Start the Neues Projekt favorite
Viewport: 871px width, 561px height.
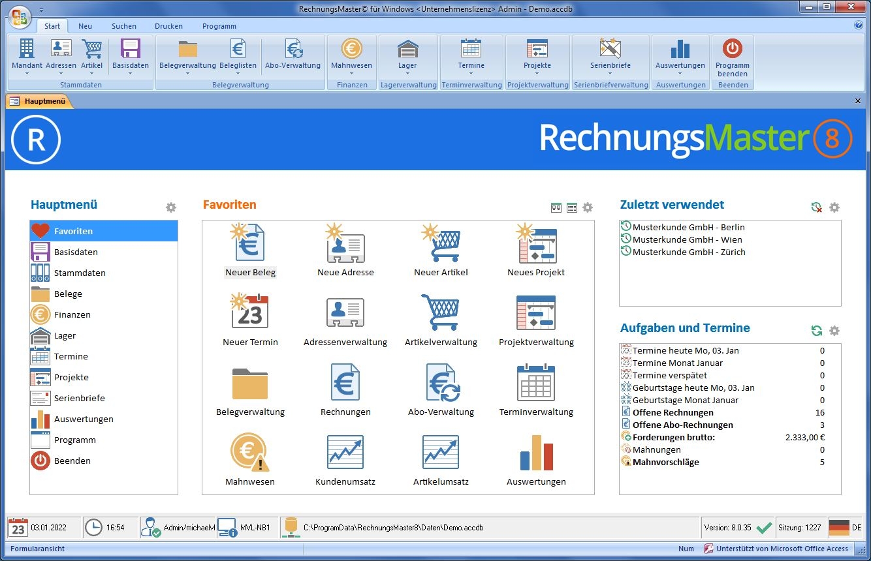tap(536, 251)
